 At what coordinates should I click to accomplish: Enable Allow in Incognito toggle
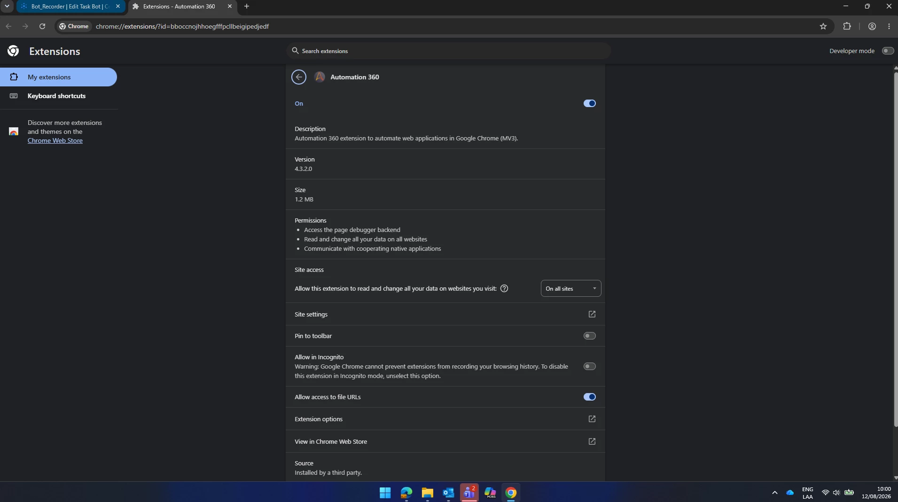click(590, 366)
